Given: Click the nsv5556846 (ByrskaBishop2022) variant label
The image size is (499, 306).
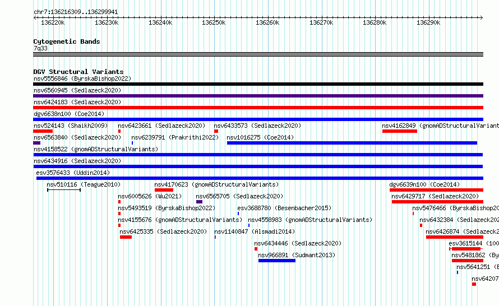Looking at the screenshot, I should [82, 78].
